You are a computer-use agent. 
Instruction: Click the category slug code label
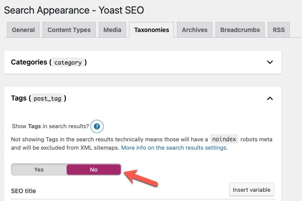tap(68, 63)
